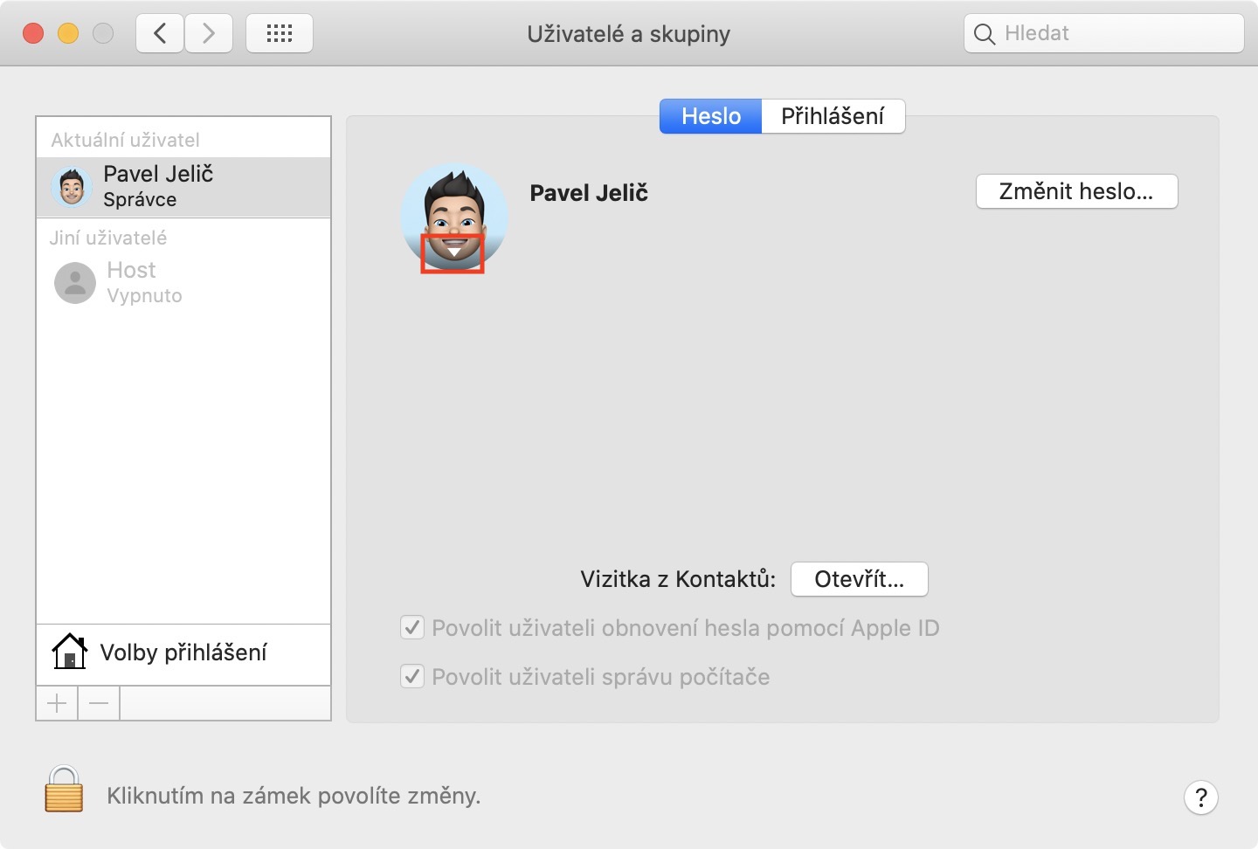1258x849 pixels.
Task: Open help with the question mark button
Action: 1200,797
